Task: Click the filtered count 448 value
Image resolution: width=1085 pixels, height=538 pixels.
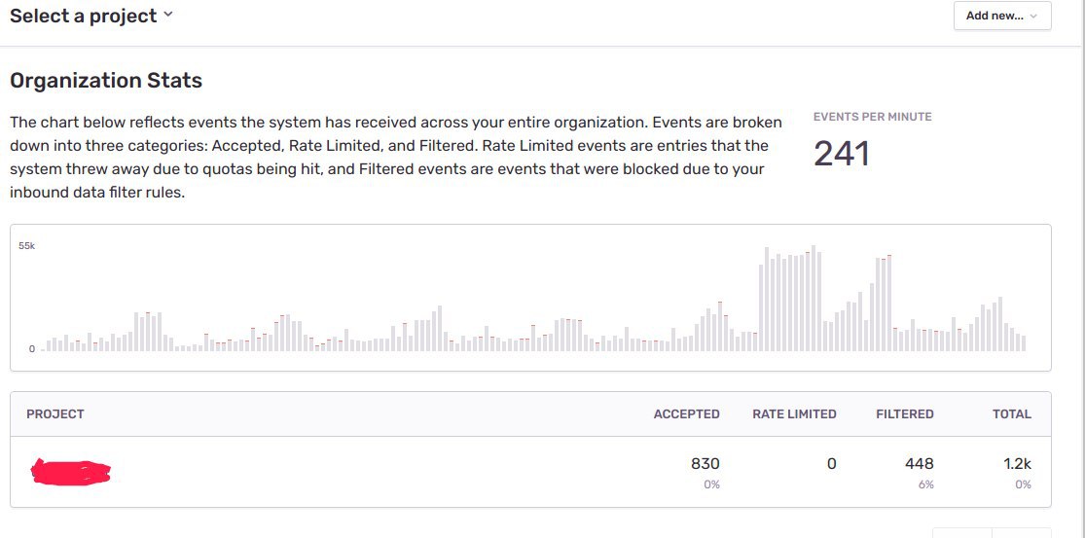Action: [919, 463]
